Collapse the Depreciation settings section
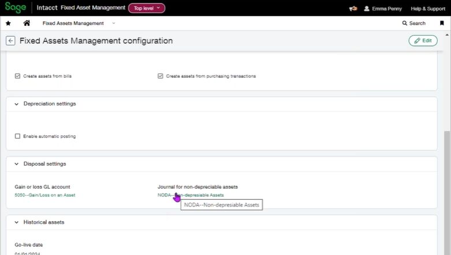Screen dimensions: 451x255 tap(16, 104)
